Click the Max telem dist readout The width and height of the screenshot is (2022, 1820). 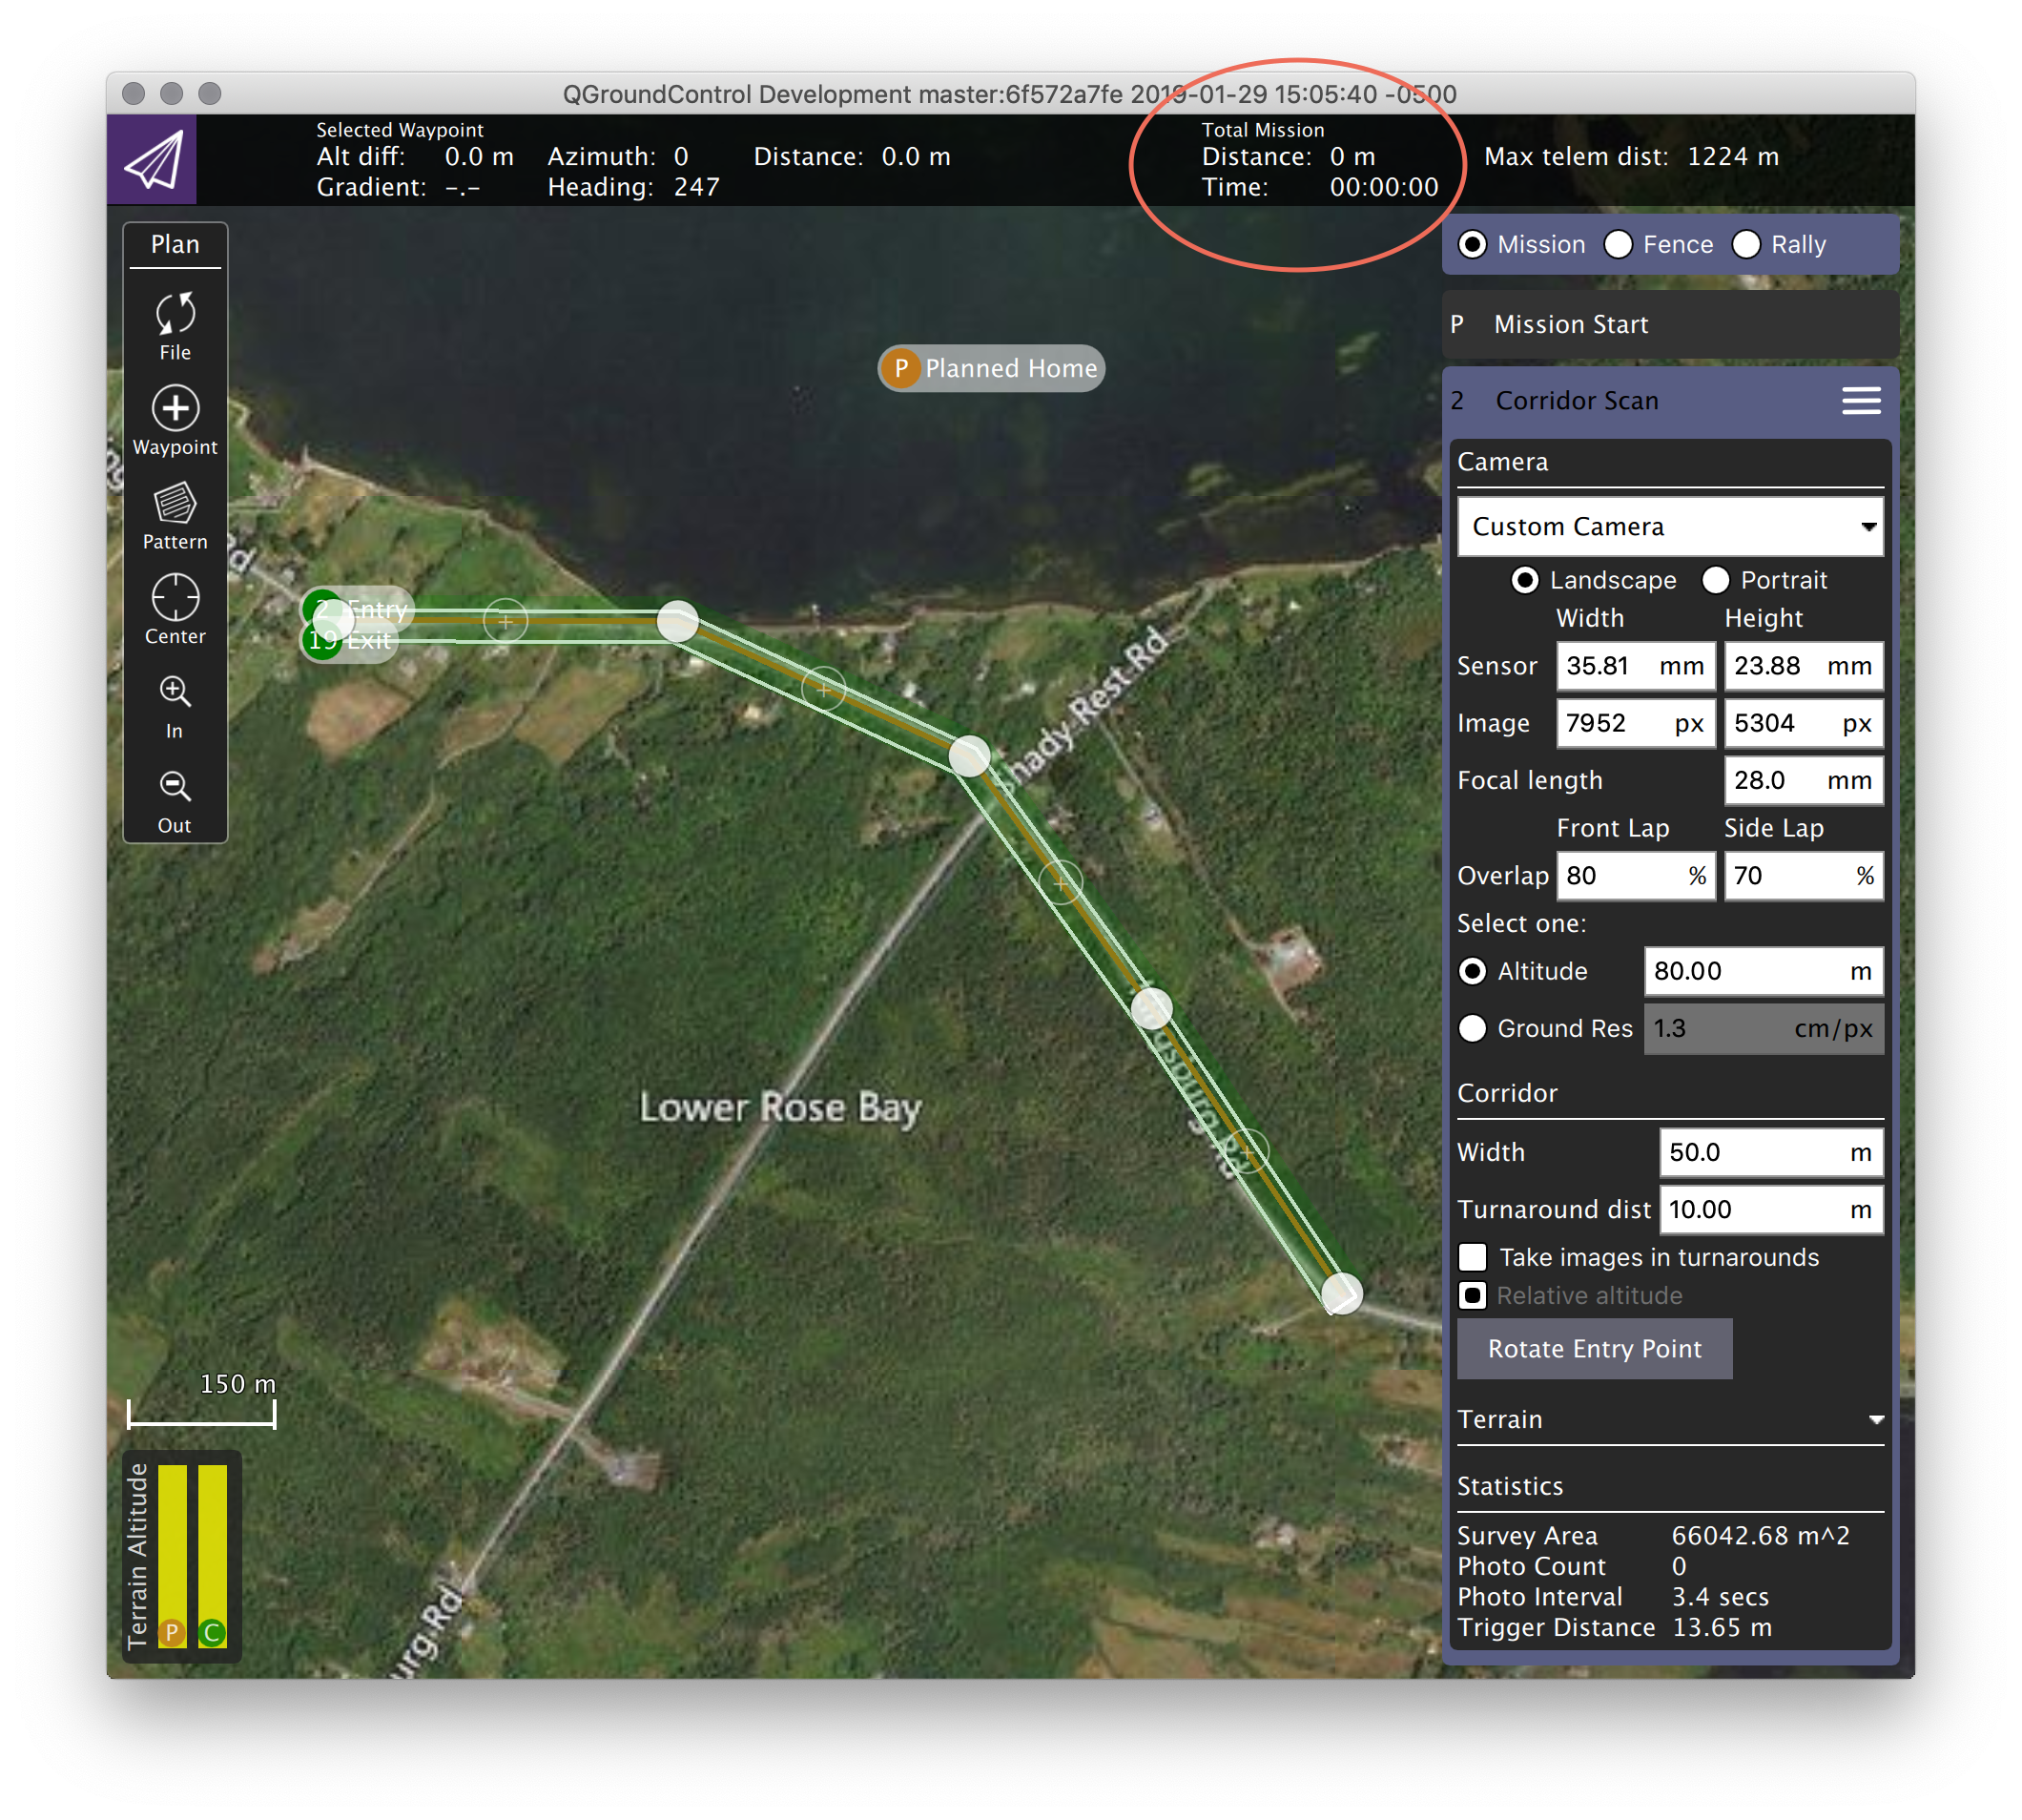[x=1631, y=157]
